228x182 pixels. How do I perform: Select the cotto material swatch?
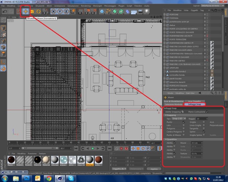(98, 161)
